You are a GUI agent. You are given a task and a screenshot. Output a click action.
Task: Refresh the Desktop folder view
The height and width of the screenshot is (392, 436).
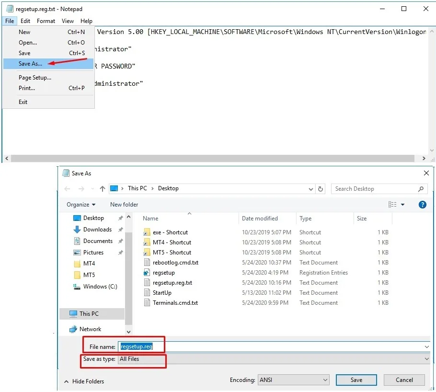point(321,188)
